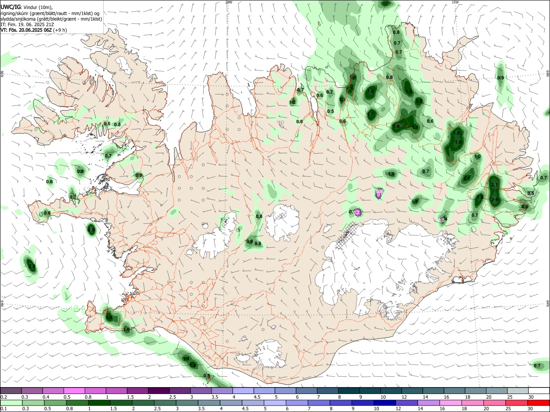Click the 0.4 label in the top legend row

(x=46, y=397)
